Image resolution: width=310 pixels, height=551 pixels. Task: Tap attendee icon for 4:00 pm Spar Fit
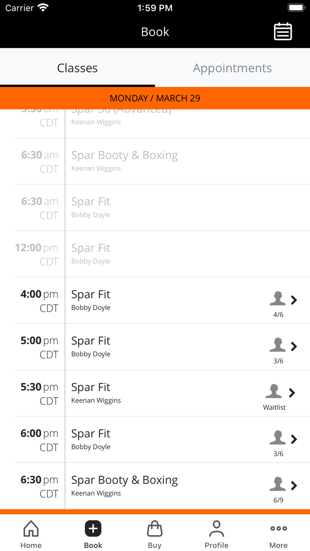tap(278, 299)
